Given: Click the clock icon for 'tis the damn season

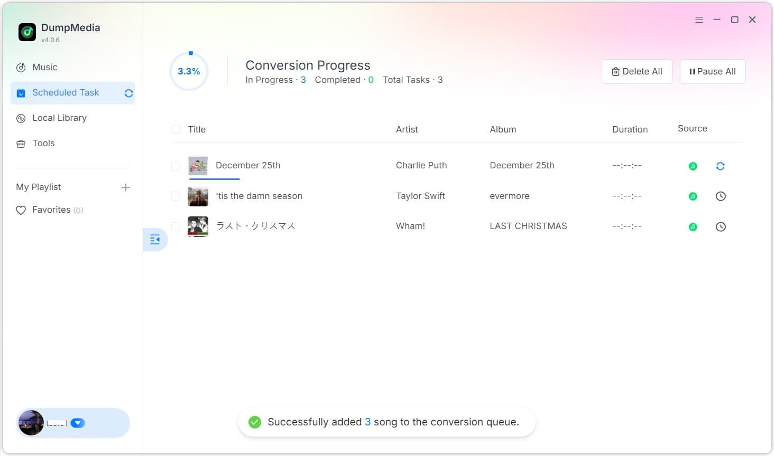Looking at the screenshot, I should 720,196.
